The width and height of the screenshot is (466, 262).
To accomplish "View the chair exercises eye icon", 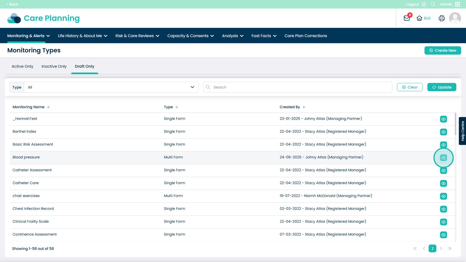I will (443, 196).
